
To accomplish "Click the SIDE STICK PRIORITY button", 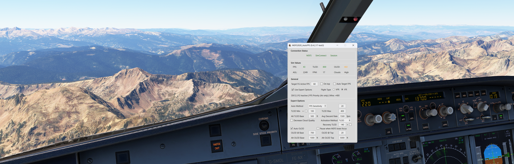I will pos(266,140).
